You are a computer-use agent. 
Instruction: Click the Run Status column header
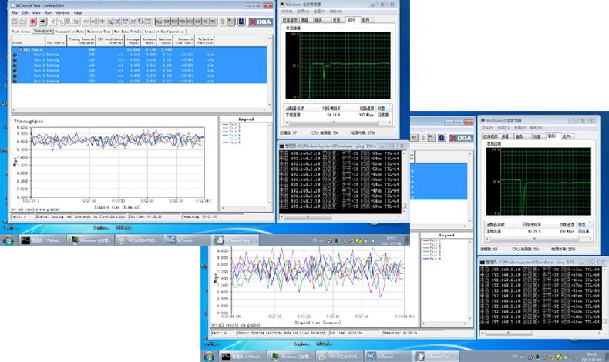click(x=56, y=41)
